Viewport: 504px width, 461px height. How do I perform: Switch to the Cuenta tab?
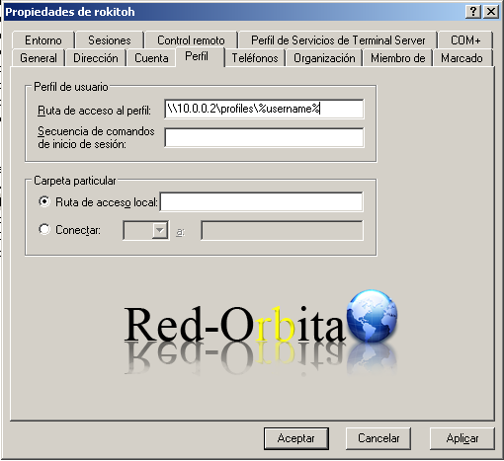coord(151,58)
